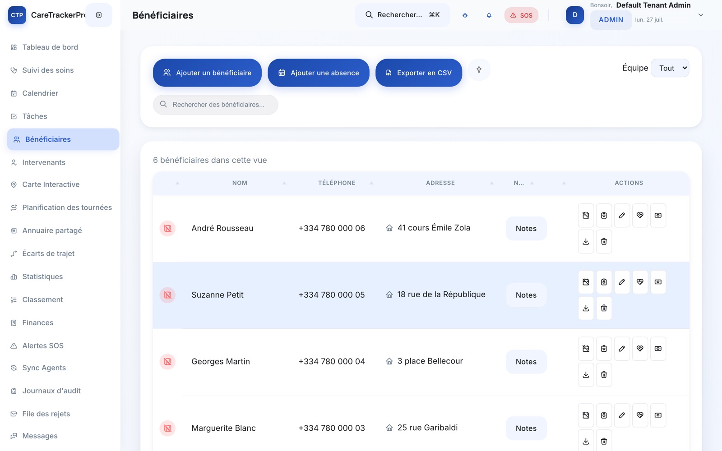Image resolution: width=722 pixels, height=451 pixels.
Task: Open care clipboard icon for Suzanne Petit
Action: click(x=604, y=282)
